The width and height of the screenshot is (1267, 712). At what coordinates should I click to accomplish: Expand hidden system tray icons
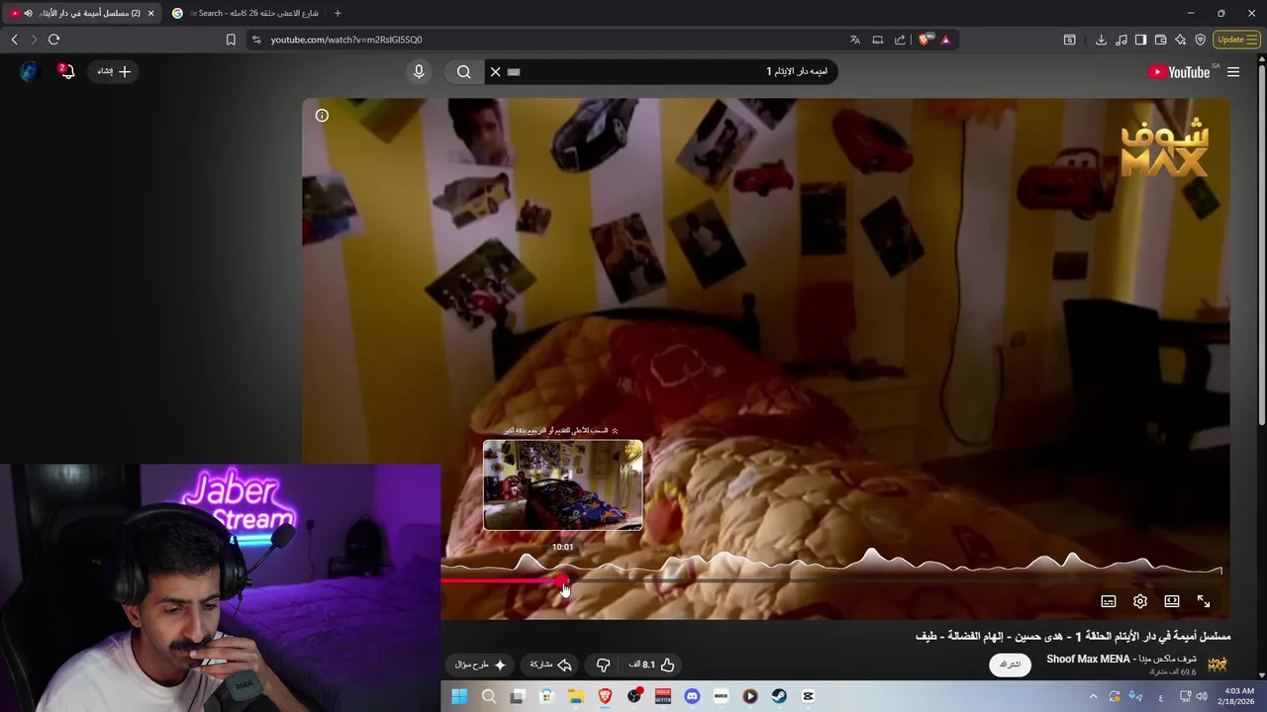pyautogui.click(x=1093, y=696)
